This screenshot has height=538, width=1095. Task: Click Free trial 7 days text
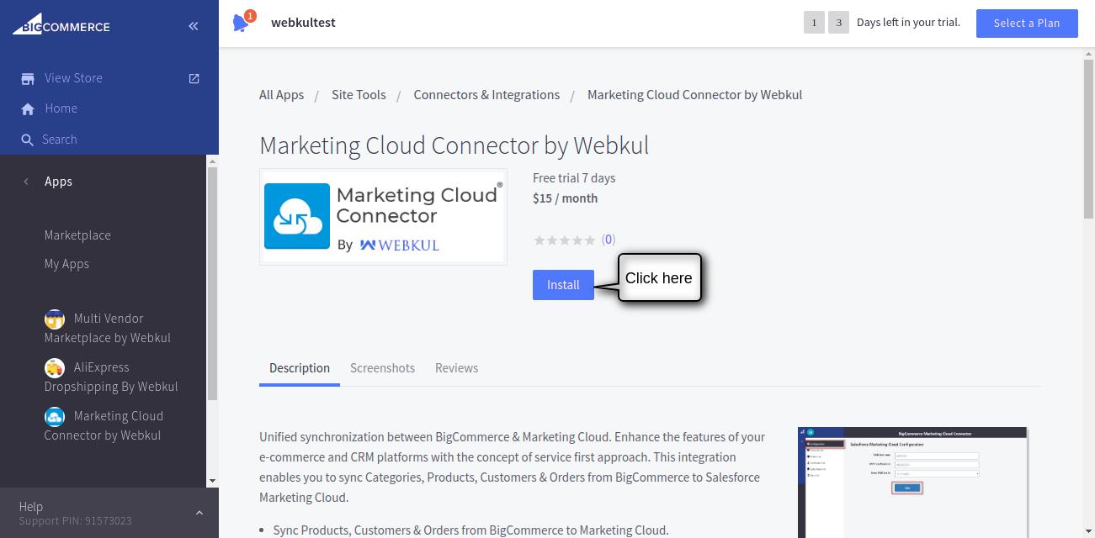(574, 178)
